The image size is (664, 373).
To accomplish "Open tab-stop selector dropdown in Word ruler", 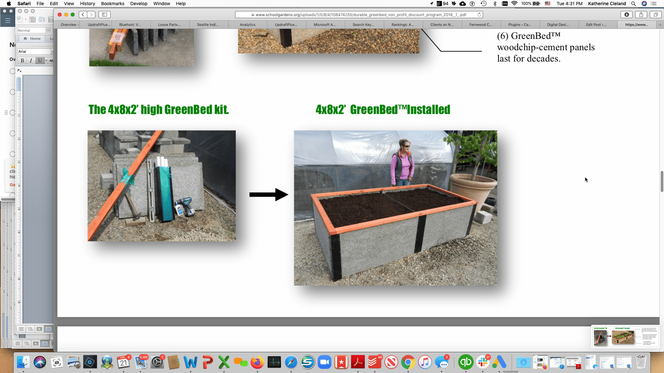I will point(19,71).
